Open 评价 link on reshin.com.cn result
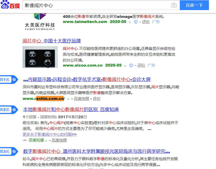This screenshot has width=216, height=169. tap(96, 99)
